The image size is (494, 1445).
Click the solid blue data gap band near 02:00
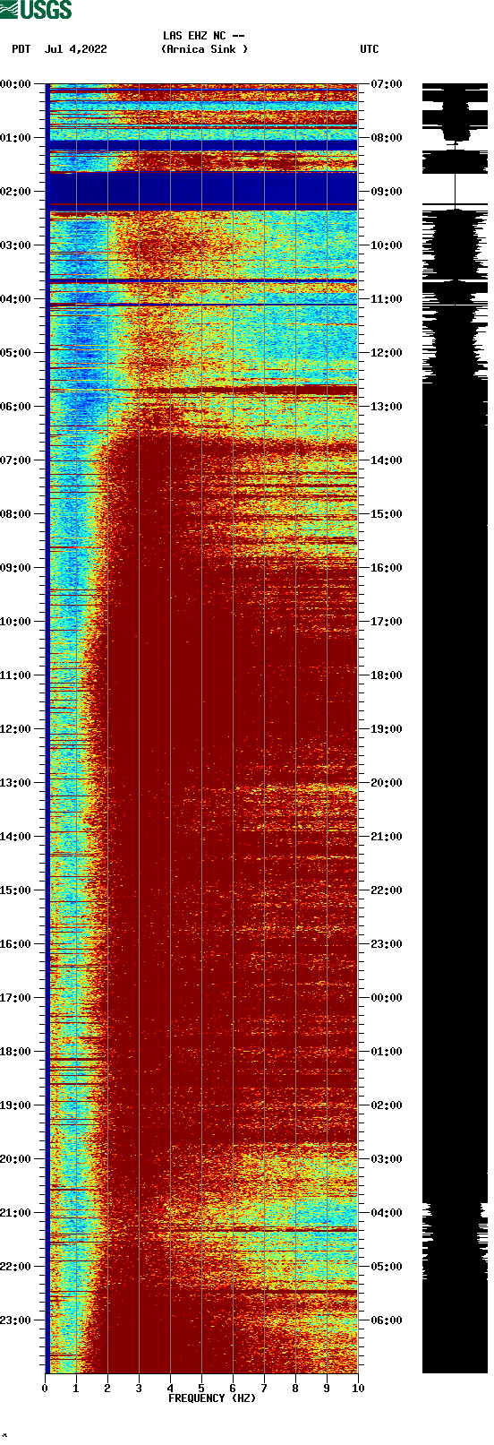[x=202, y=190]
